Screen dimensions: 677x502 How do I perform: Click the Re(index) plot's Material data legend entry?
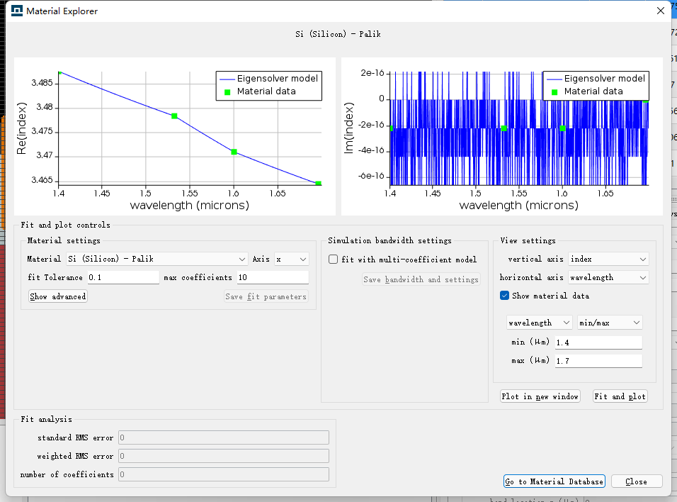coord(261,91)
